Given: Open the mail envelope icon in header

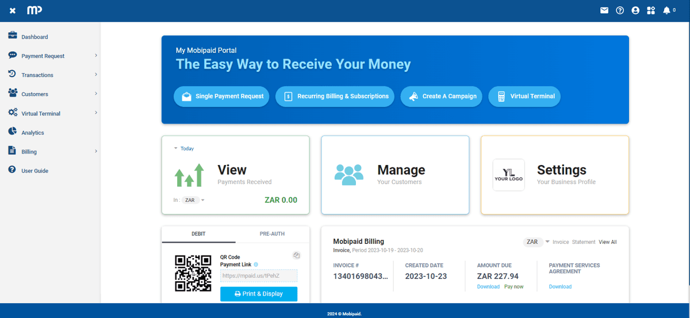Looking at the screenshot, I should [x=604, y=10].
